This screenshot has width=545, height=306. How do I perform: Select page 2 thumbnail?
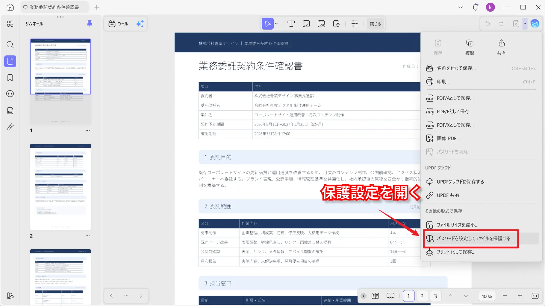tap(60, 187)
